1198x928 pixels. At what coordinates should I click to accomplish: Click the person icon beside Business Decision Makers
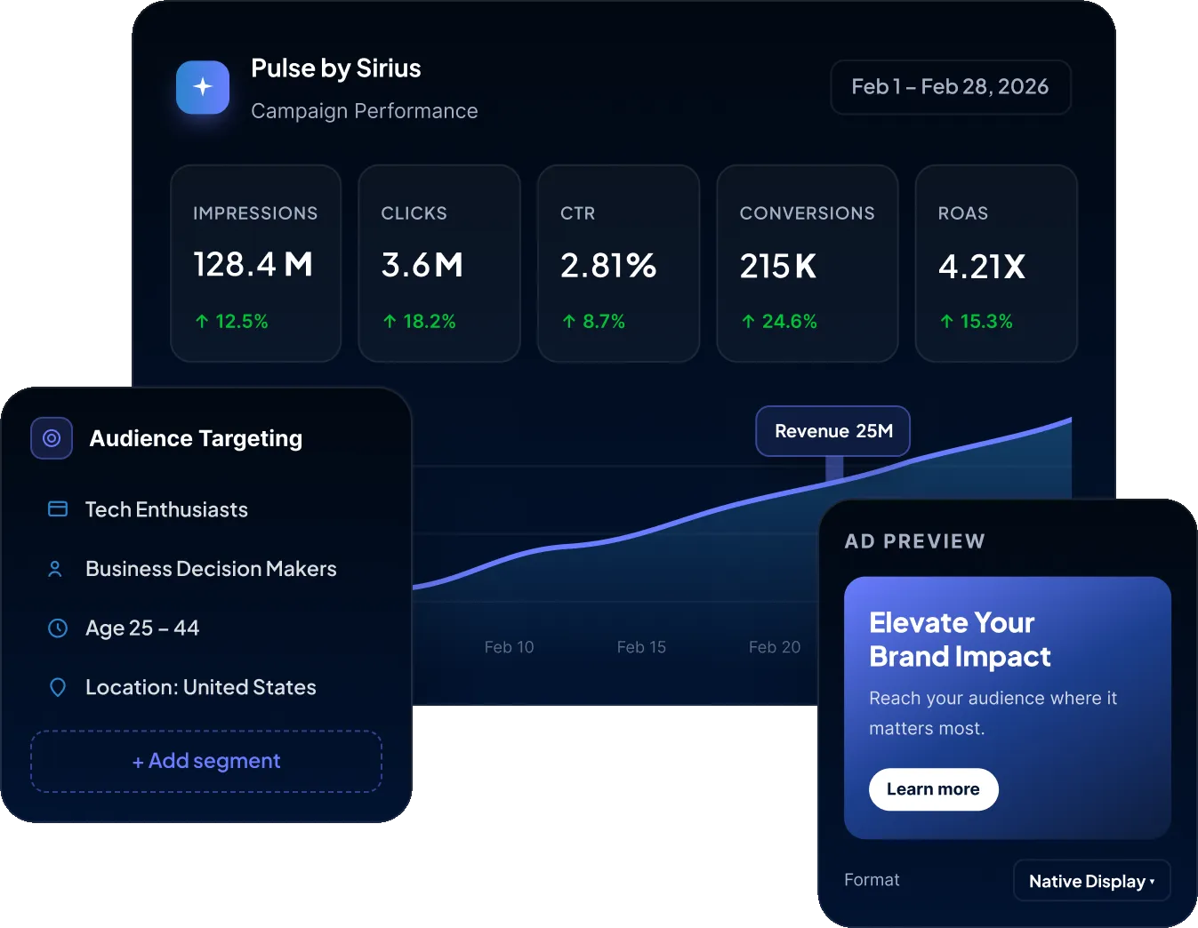pyautogui.click(x=55, y=569)
